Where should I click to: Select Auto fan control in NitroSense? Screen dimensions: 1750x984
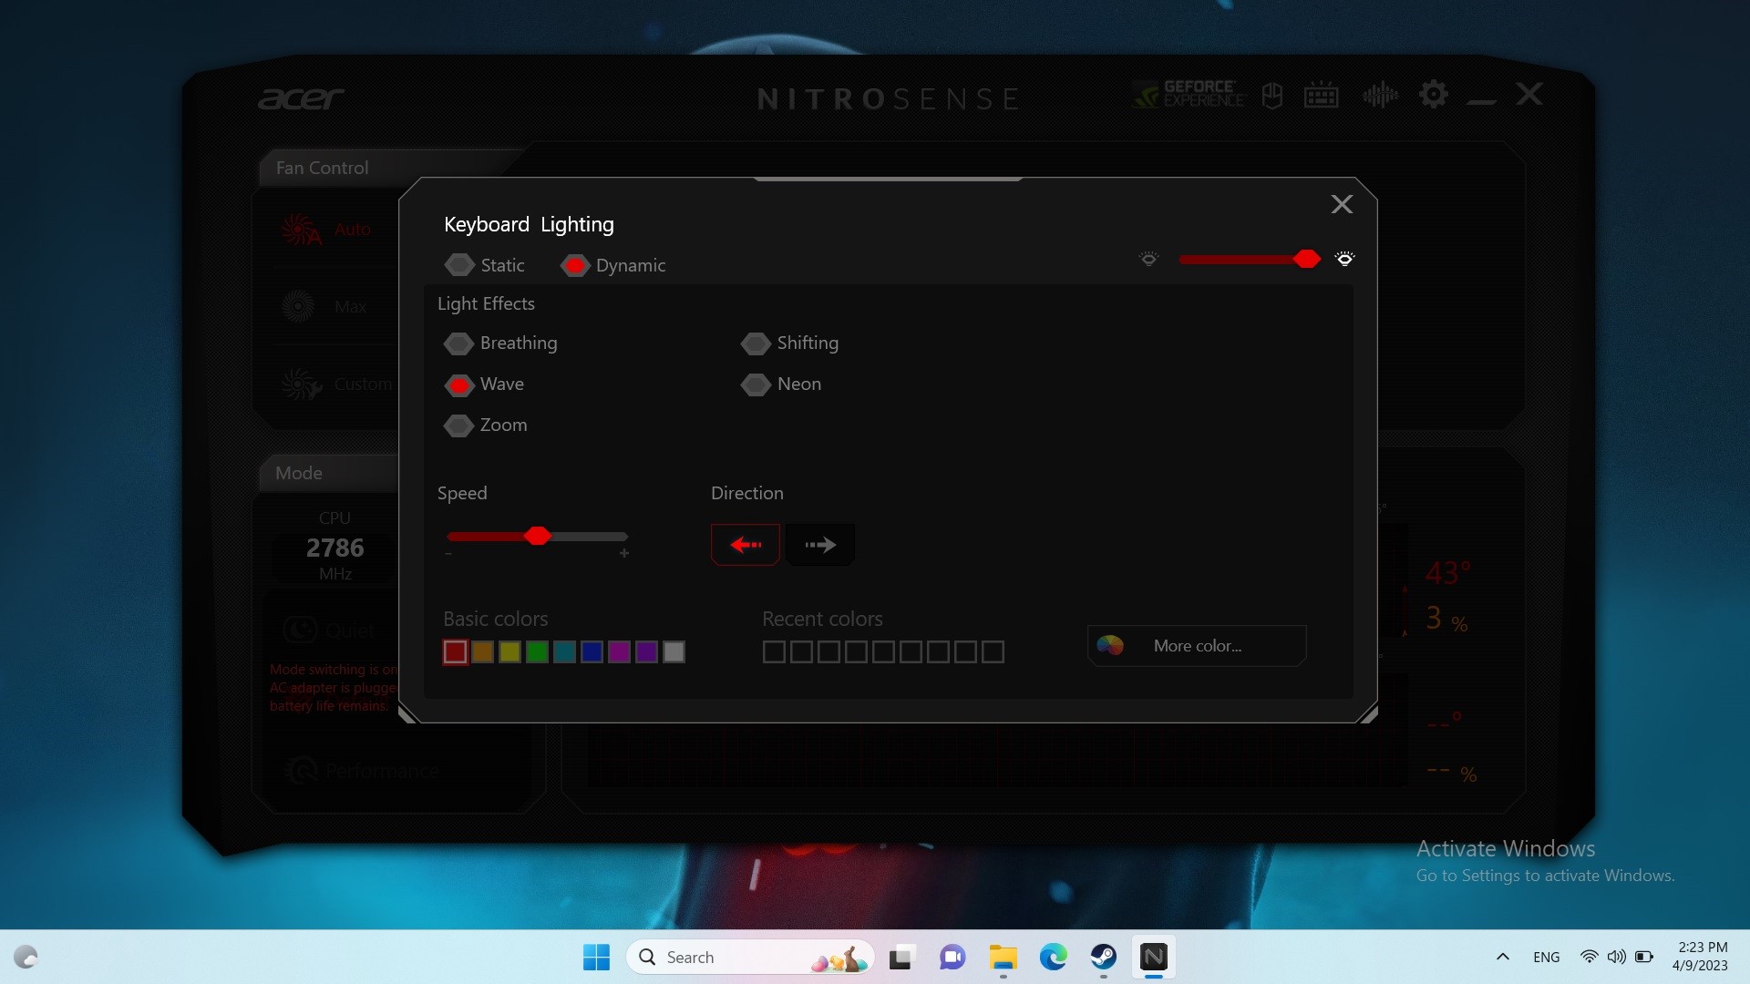[x=326, y=230]
